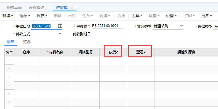Image resolution: width=218 pixels, height=109 pixels.
Task: Select row number 1 in the table
Action: pyautogui.click(x=9, y=61)
